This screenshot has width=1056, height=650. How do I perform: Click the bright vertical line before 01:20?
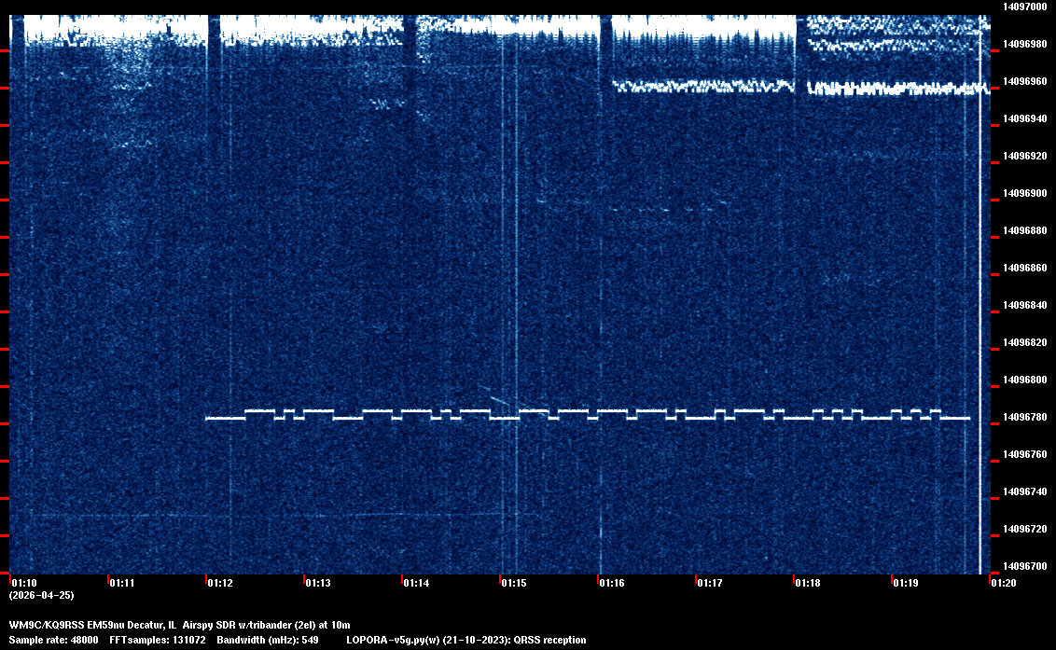click(980, 294)
